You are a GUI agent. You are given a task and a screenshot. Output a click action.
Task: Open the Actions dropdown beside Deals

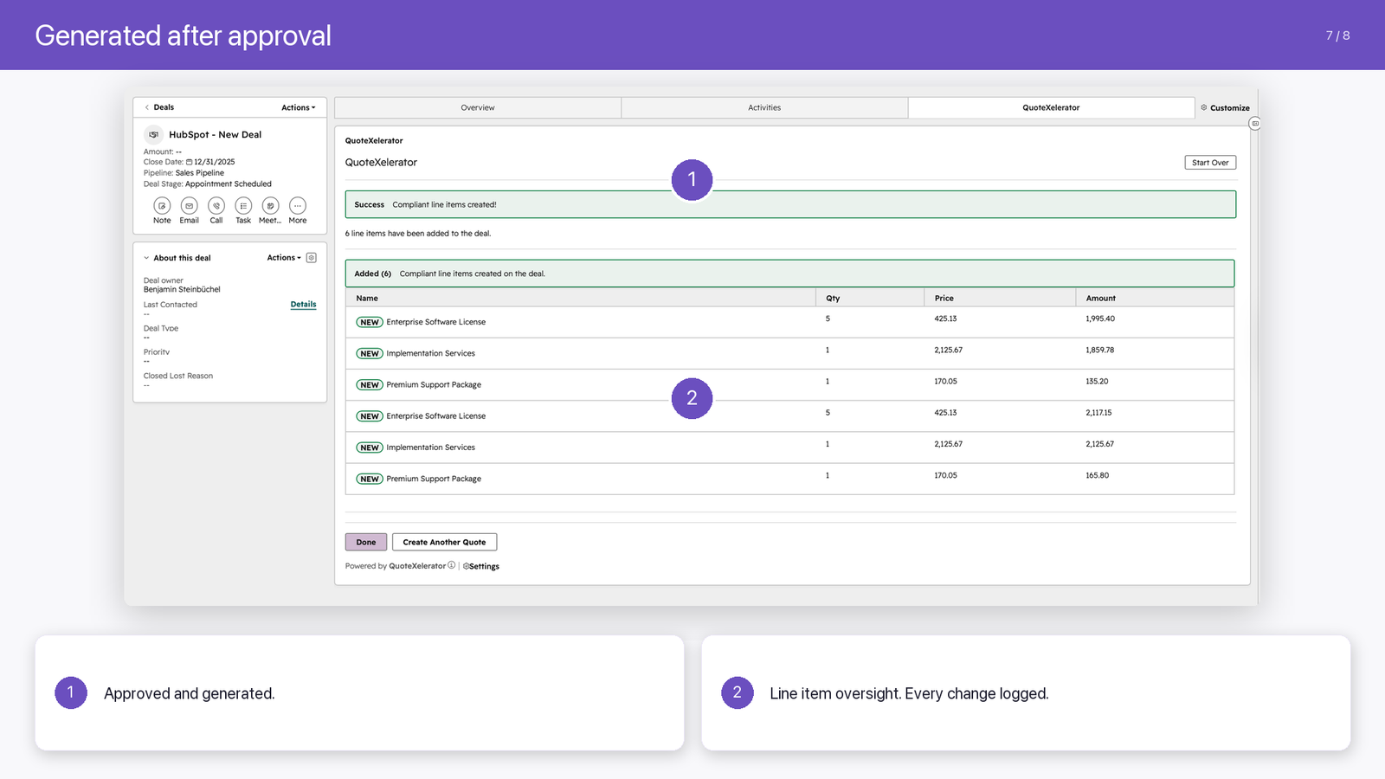[x=299, y=107]
